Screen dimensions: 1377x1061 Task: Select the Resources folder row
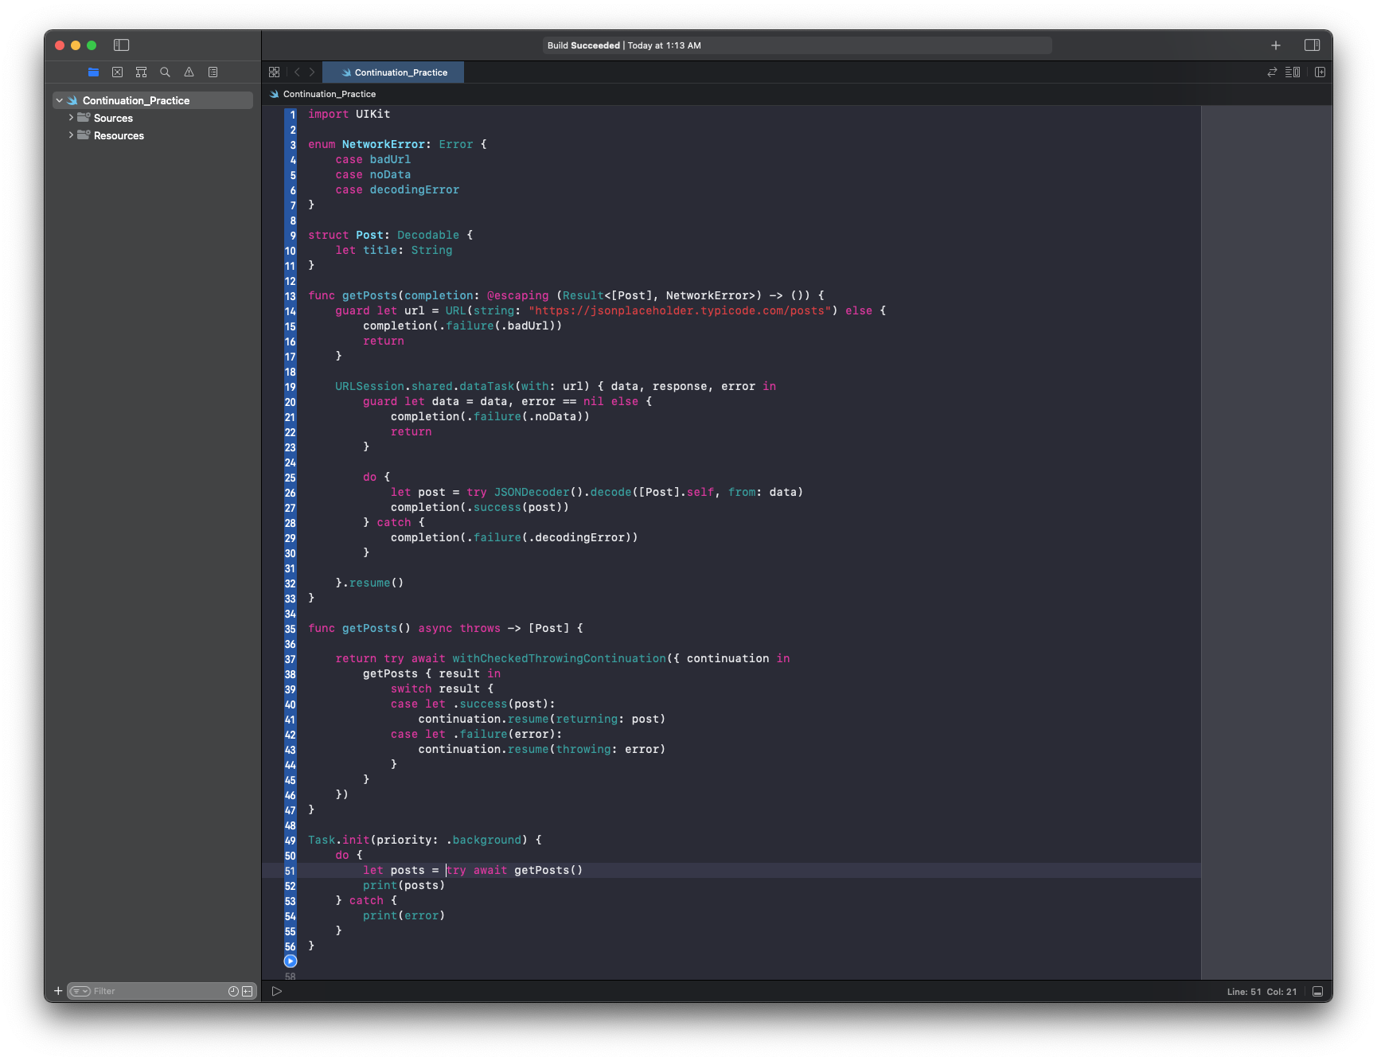pyautogui.click(x=153, y=135)
